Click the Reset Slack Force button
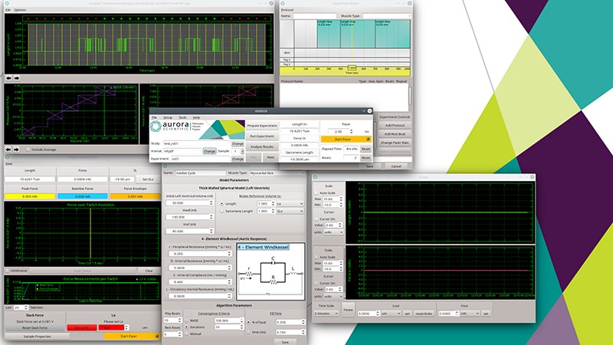This screenshot has width=613, height=345. click(x=34, y=328)
